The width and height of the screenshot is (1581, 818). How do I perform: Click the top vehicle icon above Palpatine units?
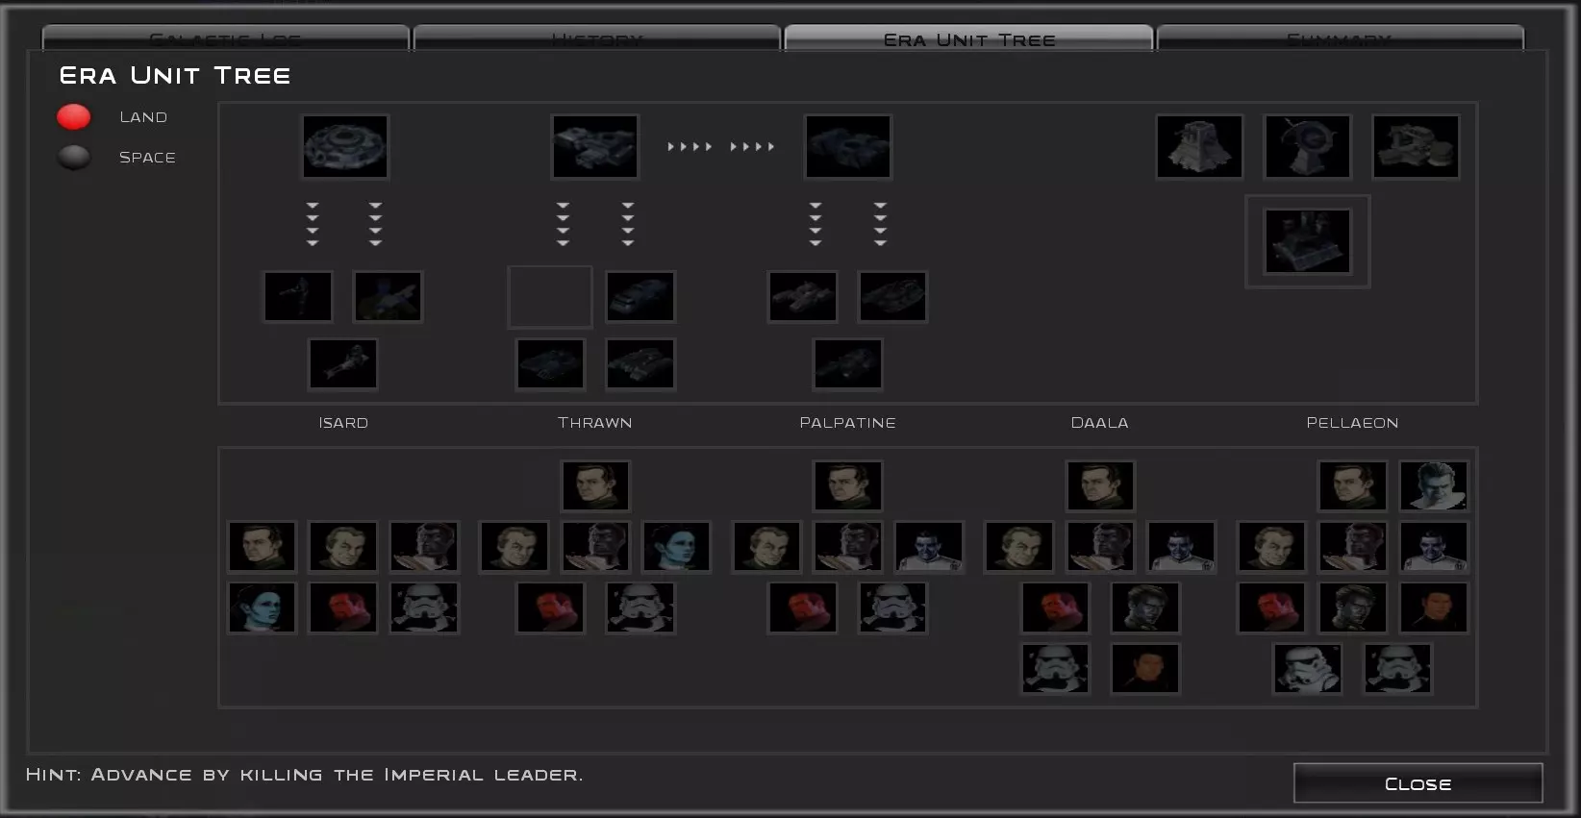848,146
